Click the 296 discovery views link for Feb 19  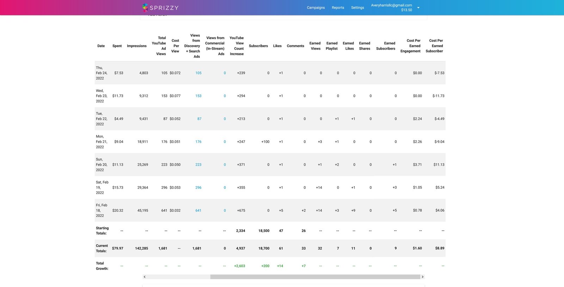point(198,187)
